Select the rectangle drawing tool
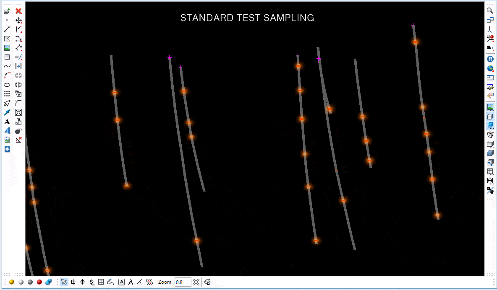 [7, 57]
